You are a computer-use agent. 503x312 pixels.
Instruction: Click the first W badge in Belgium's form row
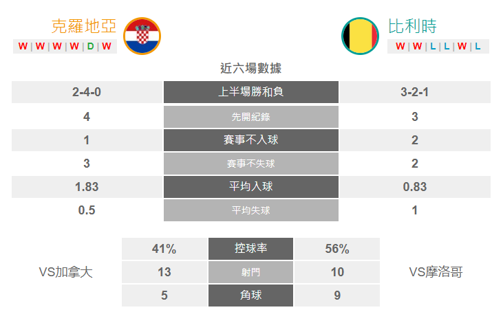[x=399, y=47]
